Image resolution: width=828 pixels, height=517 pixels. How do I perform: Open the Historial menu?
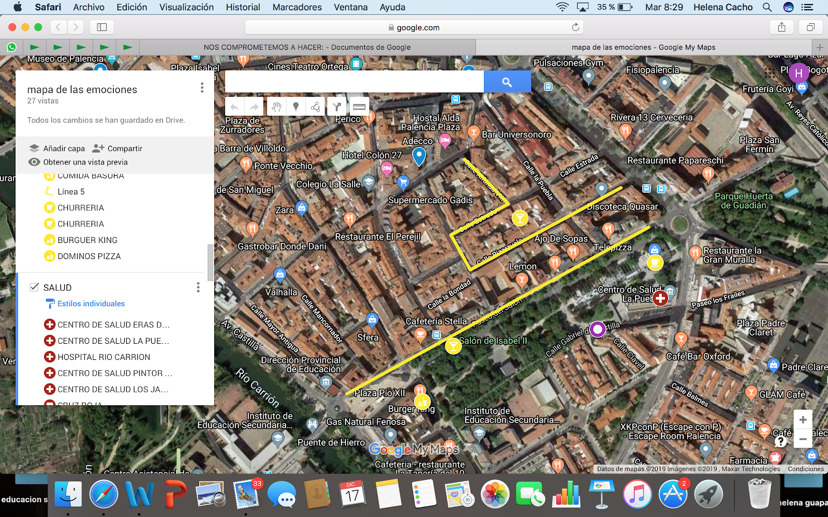(x=243, y=7)
